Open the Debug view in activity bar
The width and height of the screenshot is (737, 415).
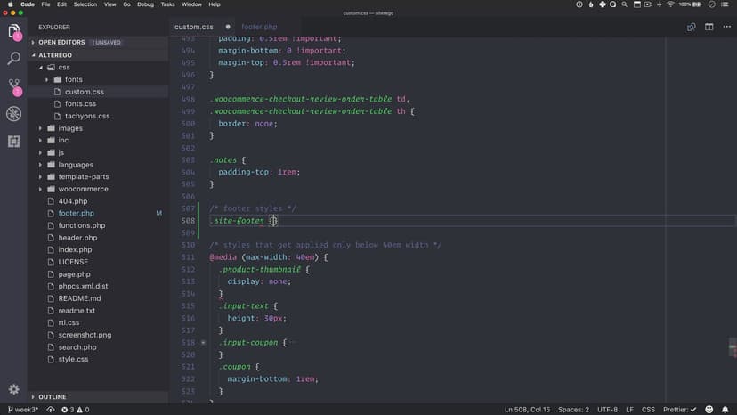pos(14,114)
